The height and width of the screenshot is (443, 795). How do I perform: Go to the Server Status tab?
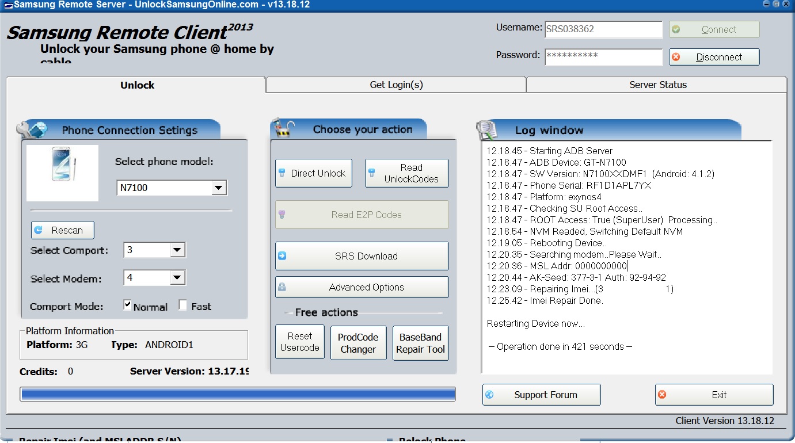[657, 85]
